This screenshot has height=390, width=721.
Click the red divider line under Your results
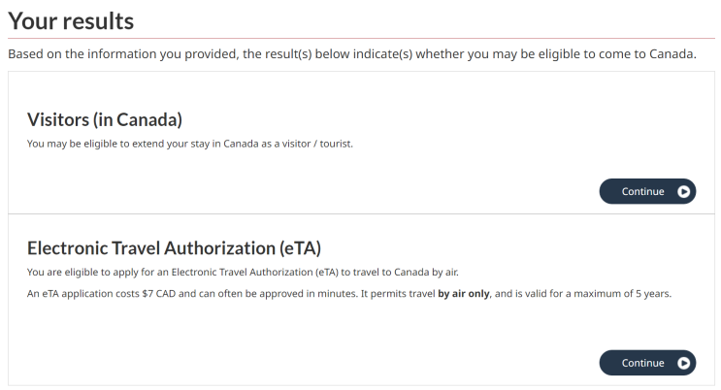click(x=361, y=38)
